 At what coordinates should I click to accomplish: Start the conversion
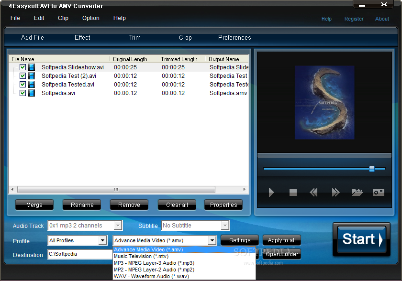coord(361,239)
